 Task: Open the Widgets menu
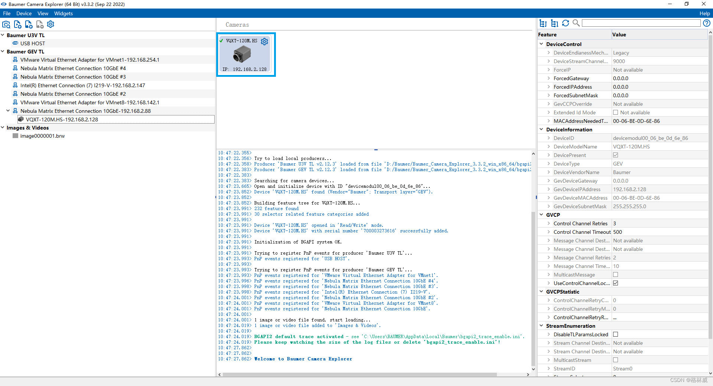pyautogui.click(x=64, y=13)
